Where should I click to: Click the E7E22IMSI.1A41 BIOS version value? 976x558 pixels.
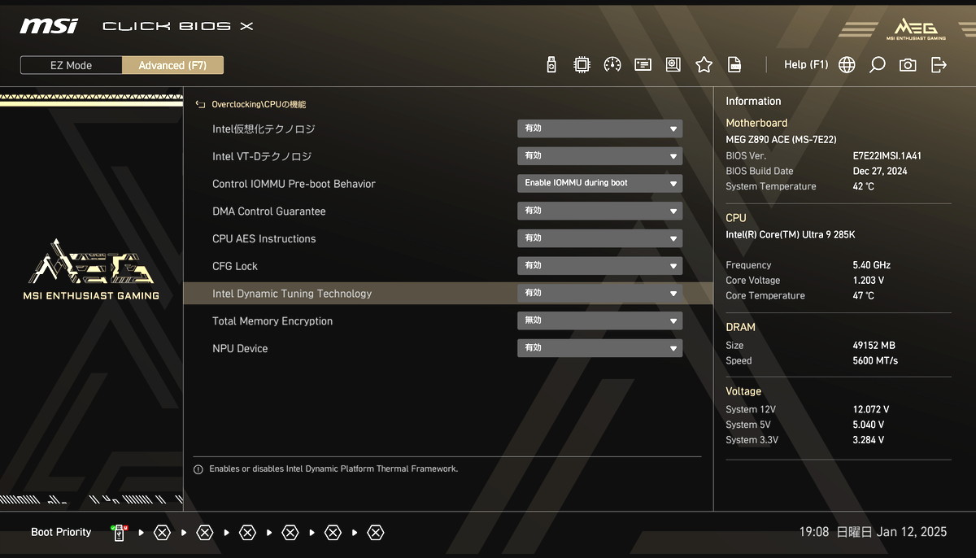(887, 155)
